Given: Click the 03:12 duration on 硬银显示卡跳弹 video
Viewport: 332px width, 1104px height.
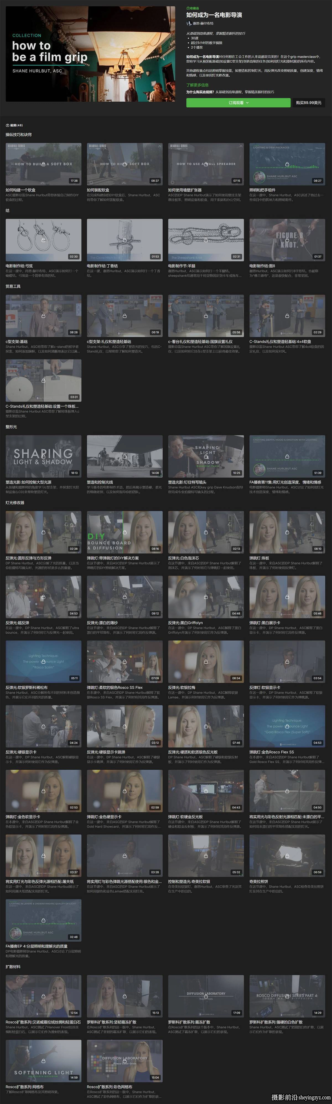Looking at the screenshot, I should click(x=155, y=743).
